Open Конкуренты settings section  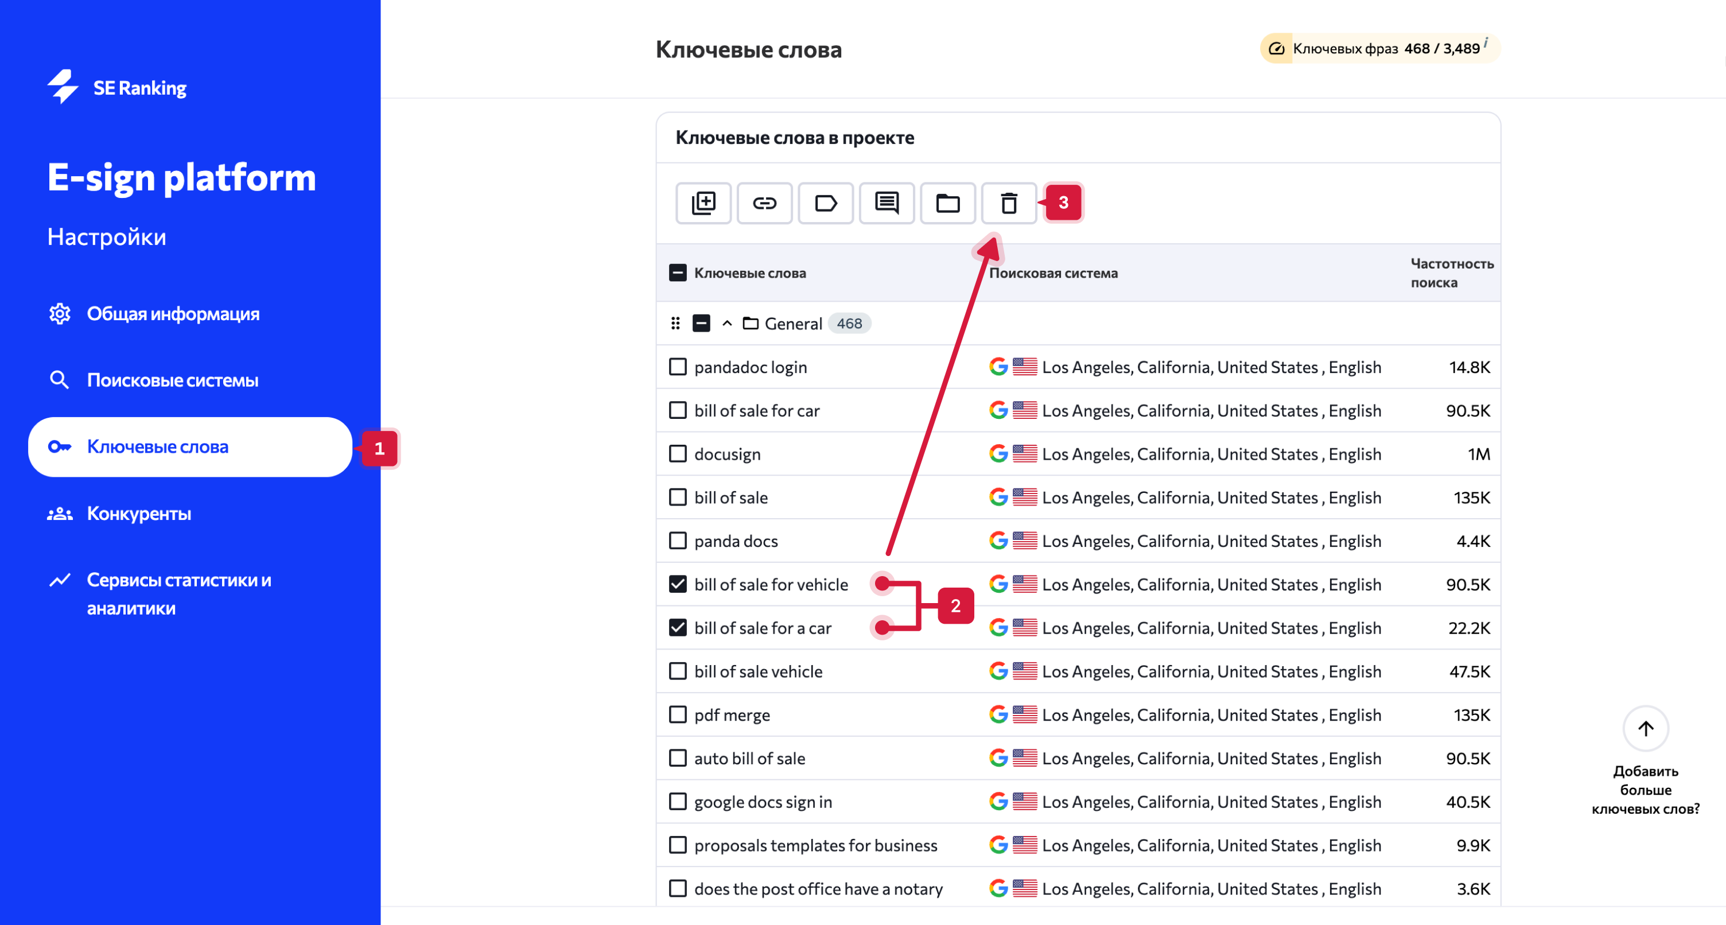click(120, 514)
